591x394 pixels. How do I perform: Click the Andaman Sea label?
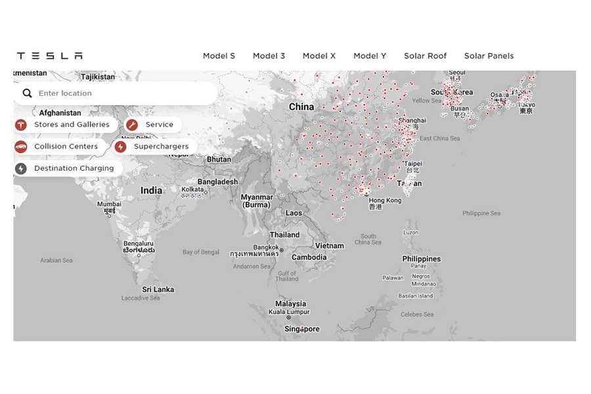tap(252, 266)
